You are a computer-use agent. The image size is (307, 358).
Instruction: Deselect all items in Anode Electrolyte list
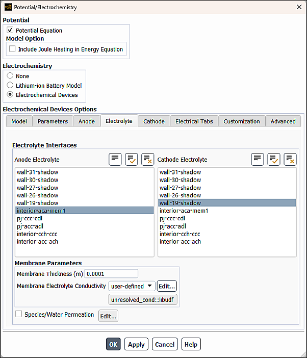(x=148, y=159)
